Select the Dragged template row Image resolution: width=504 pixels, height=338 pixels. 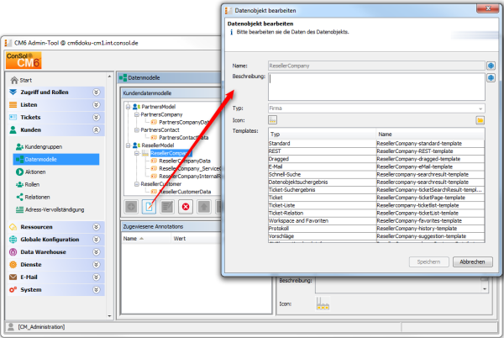click(x=376, y=159)
